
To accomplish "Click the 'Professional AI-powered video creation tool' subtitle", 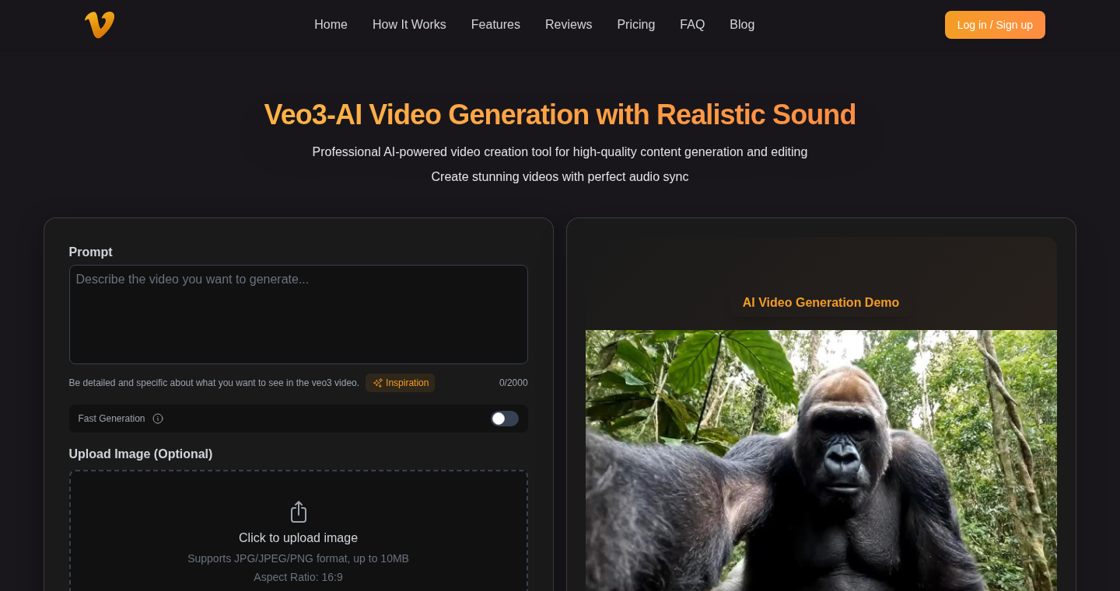I will tap(560, 152).
